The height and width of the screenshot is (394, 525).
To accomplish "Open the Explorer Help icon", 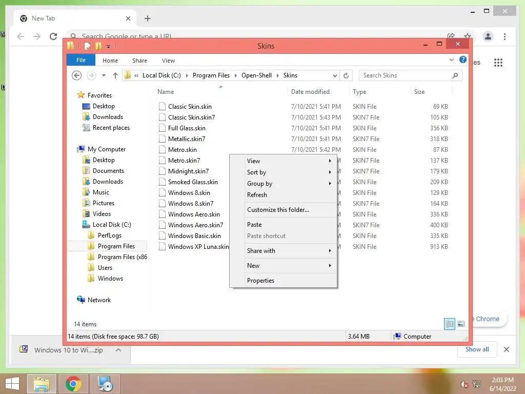I will tap(463, 60).
